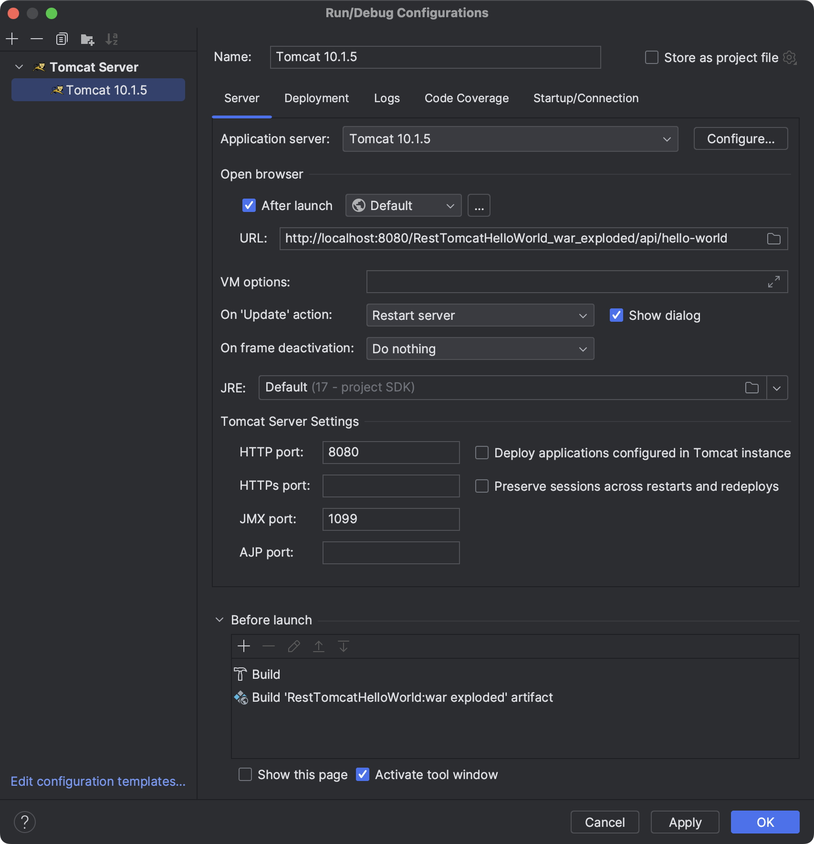This screenshot has height=844, width=814.
Task: Click the HTTP port input field
Action: pyautogui.click(x=391, y=453)
